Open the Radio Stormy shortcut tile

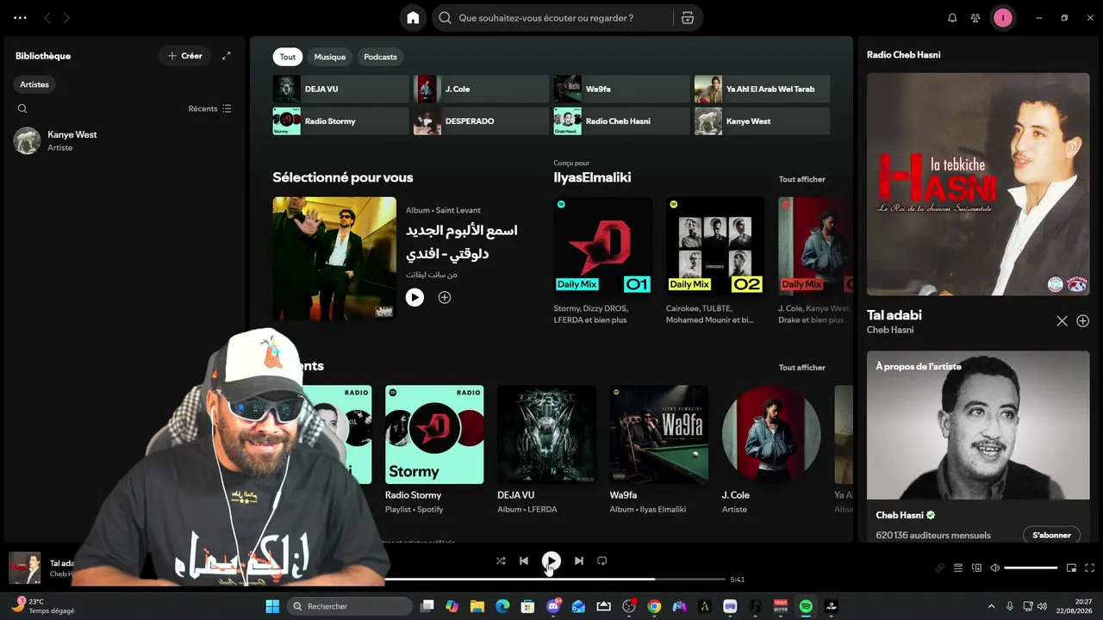coord(340,121)
